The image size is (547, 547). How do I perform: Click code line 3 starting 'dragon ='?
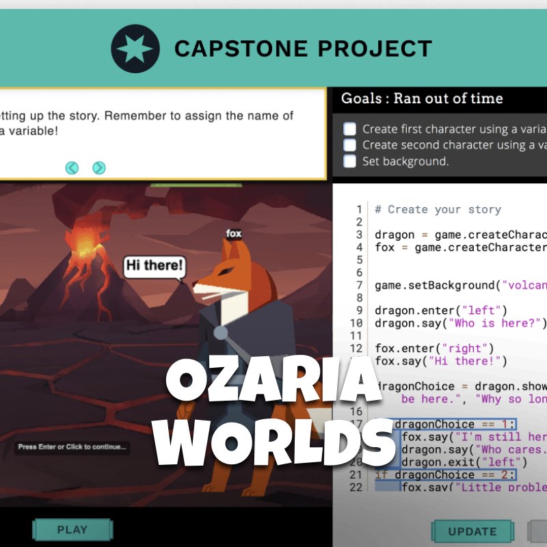tap(460, 235)
